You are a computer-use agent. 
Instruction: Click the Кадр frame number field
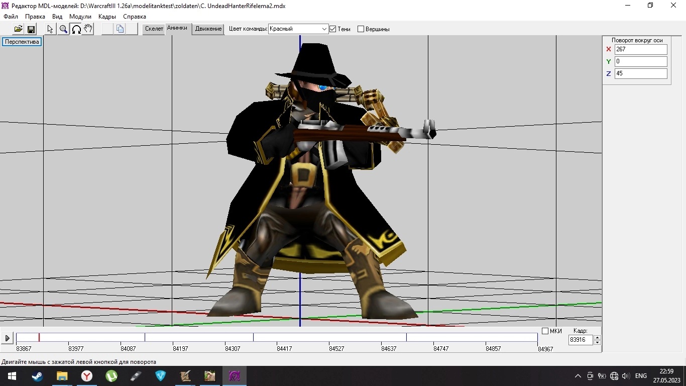click(581, 340)
